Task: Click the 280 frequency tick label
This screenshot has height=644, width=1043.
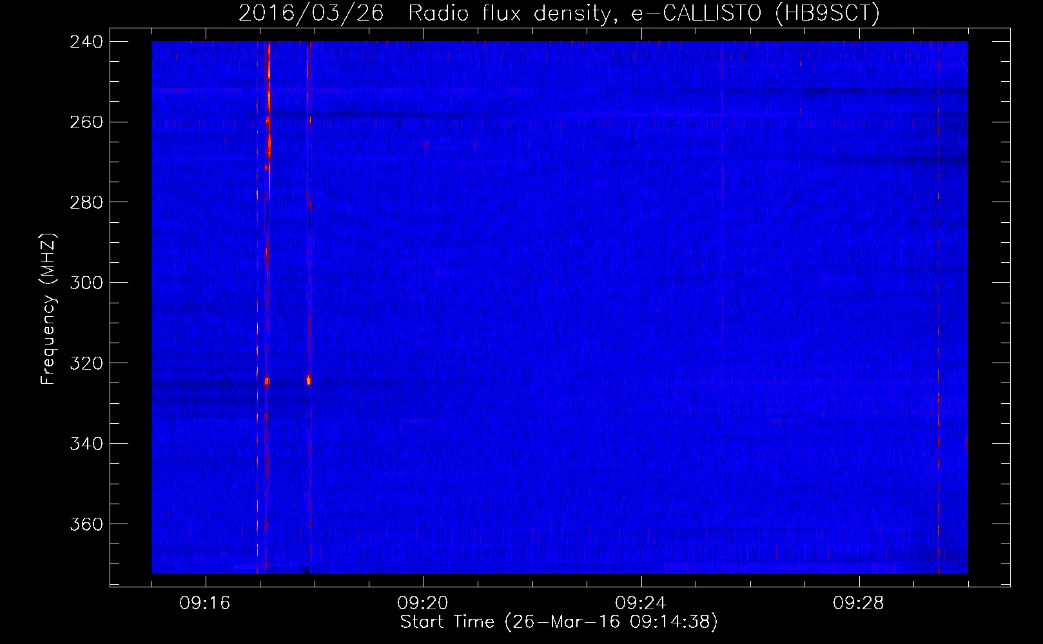Action: tap(86, 203)
